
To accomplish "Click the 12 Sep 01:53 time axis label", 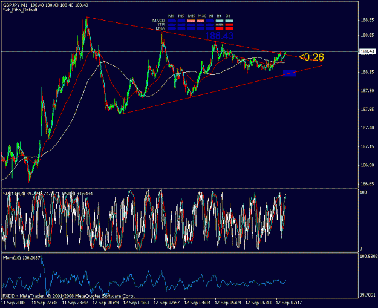I will pyautogui.click(x=136, y=303).
